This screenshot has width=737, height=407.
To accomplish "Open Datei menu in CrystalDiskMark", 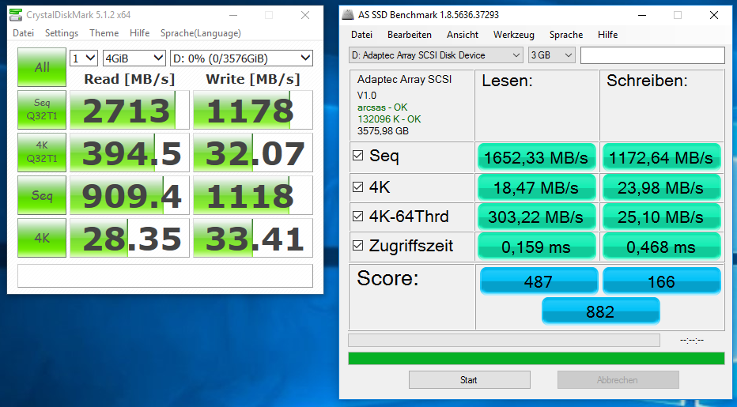I will [24, 33].
